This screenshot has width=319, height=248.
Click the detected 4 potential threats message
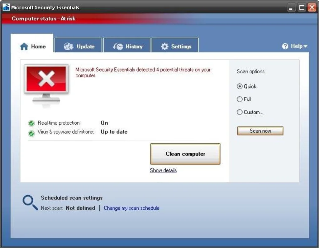pos(143,72)
